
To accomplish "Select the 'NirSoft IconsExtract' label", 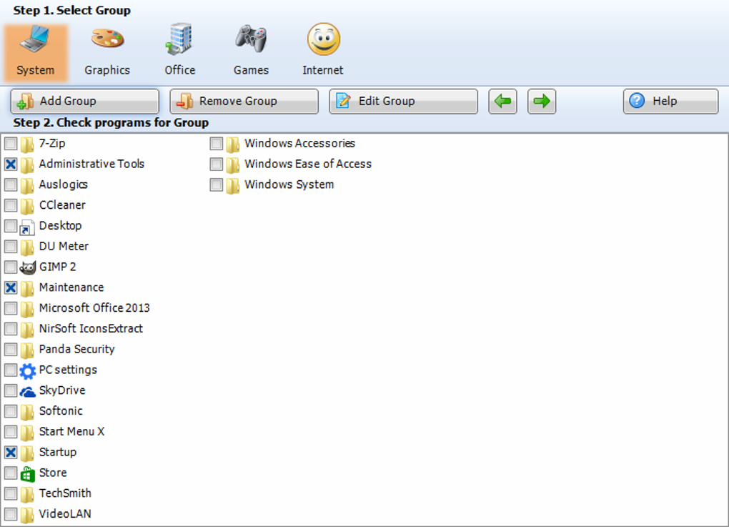I will tap(91, 328).
